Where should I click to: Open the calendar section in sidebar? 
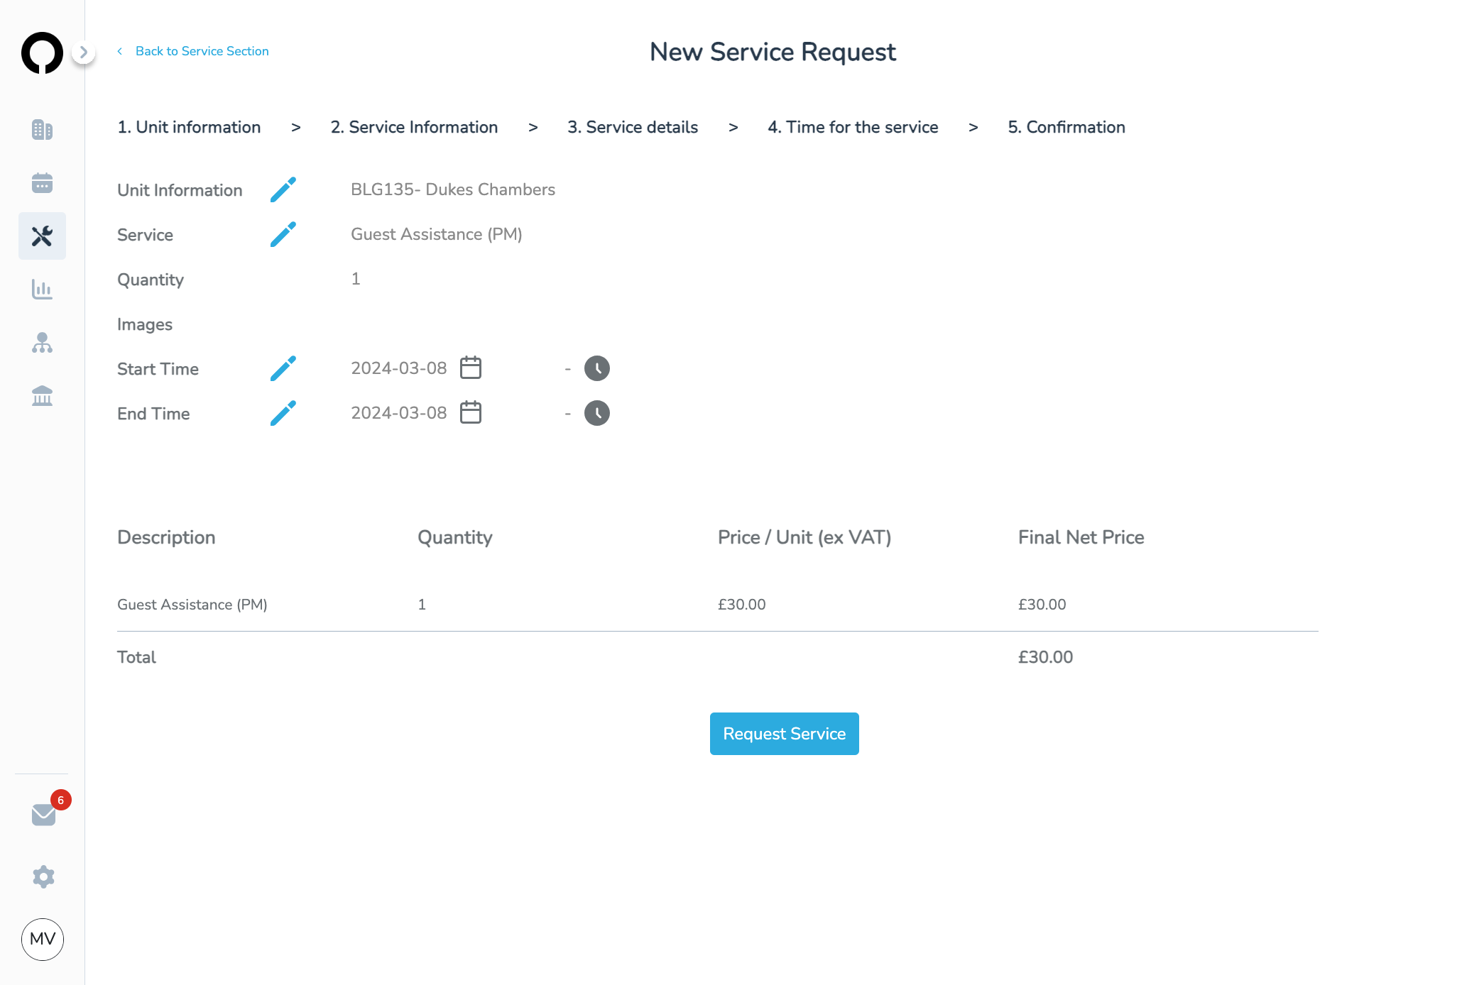click(x=42, y=183)
